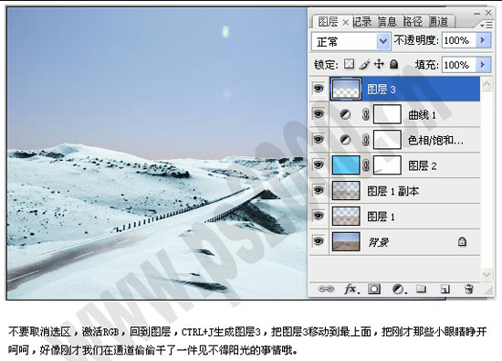Enable lock transparent pixels
This screenshot has width=502, height=361.
tap(349, 64)
